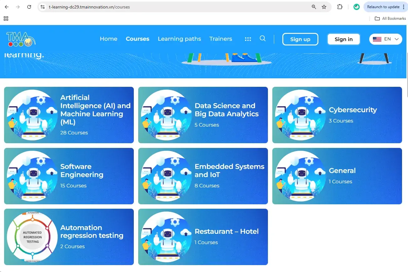Click the browser forward arrow
Screen dimensions: 408x272
[18, 7]
